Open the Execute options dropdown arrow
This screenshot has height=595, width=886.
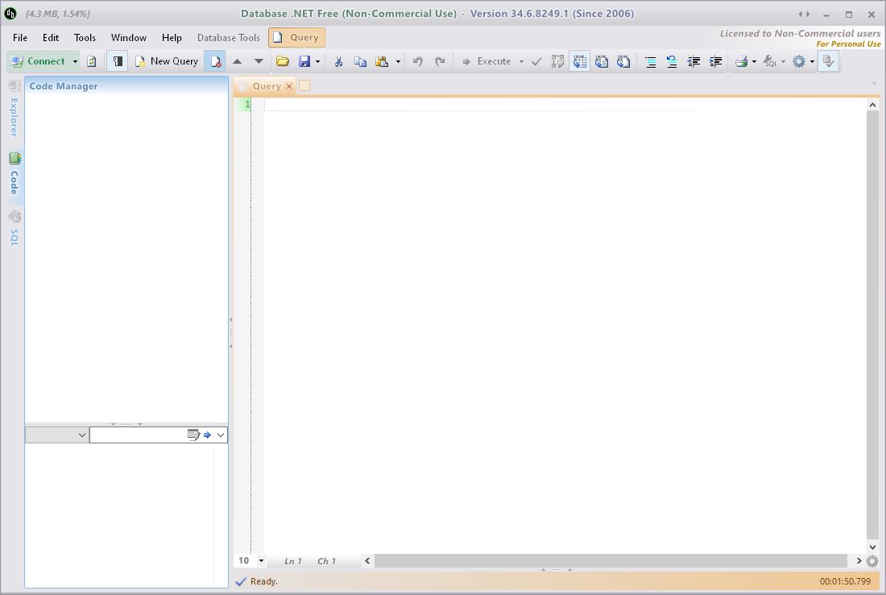tap(521, 61)
